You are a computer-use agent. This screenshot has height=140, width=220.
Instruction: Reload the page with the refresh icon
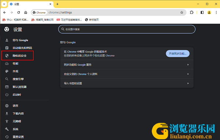coord(19,12)
